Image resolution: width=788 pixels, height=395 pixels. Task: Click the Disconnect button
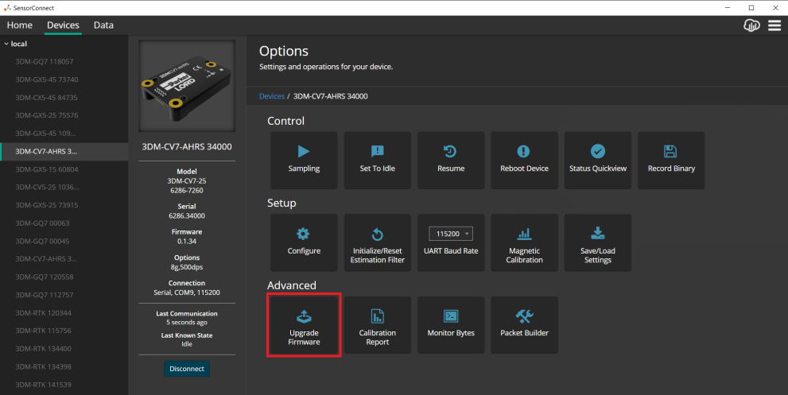point(187,369)
